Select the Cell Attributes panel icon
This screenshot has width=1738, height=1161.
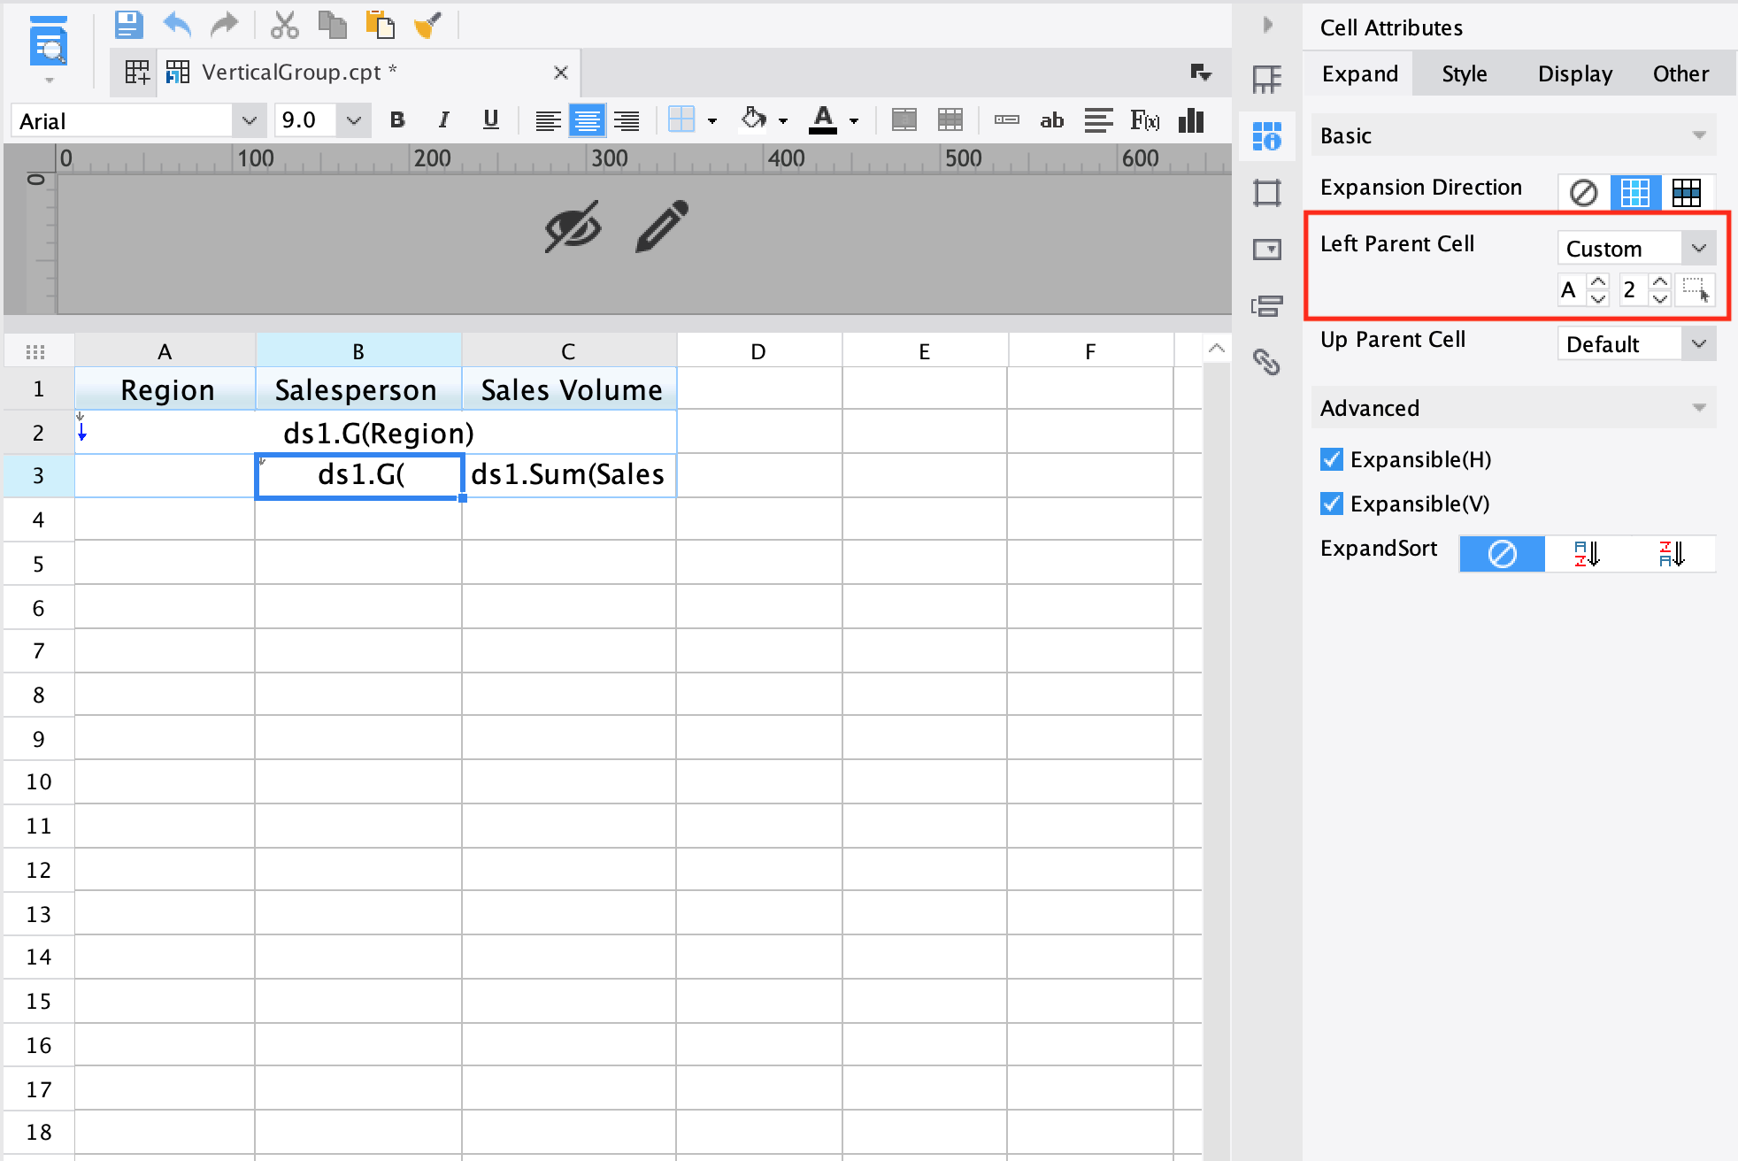[x=1267, y=136]
